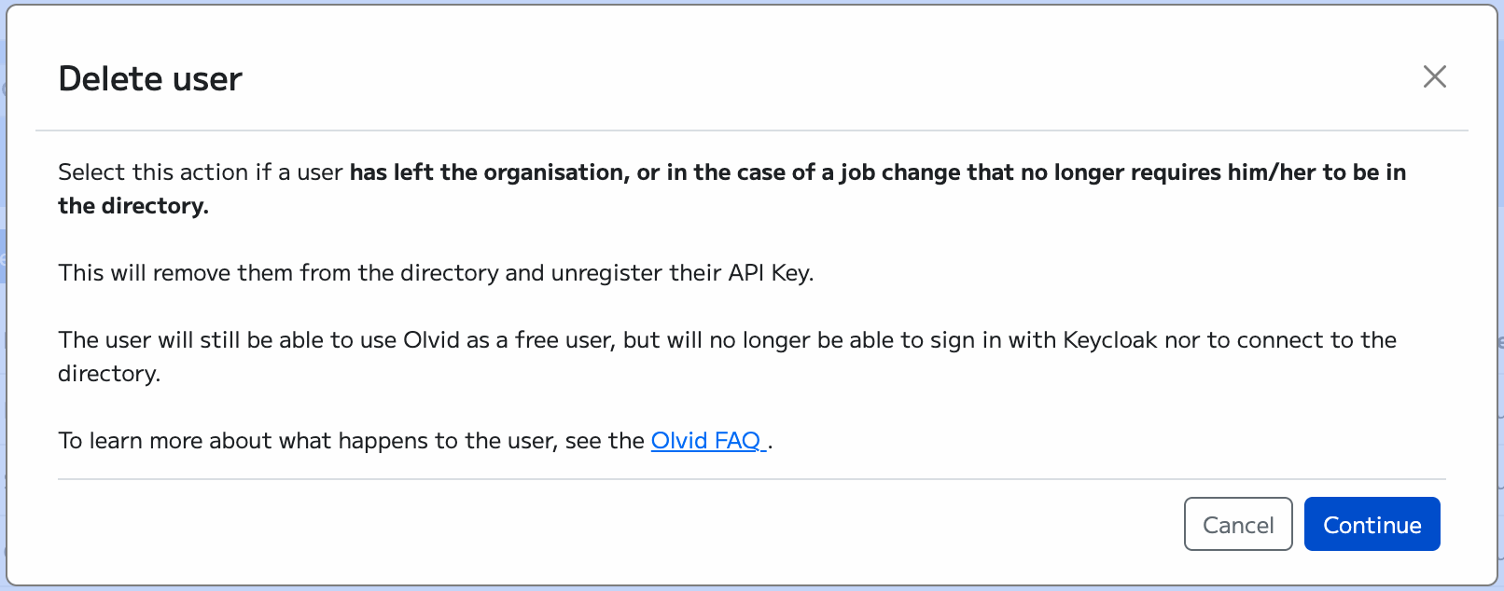Click the "free user" phrase
The height and width of the screenshot is (591, 1504).
coord(564,340)
